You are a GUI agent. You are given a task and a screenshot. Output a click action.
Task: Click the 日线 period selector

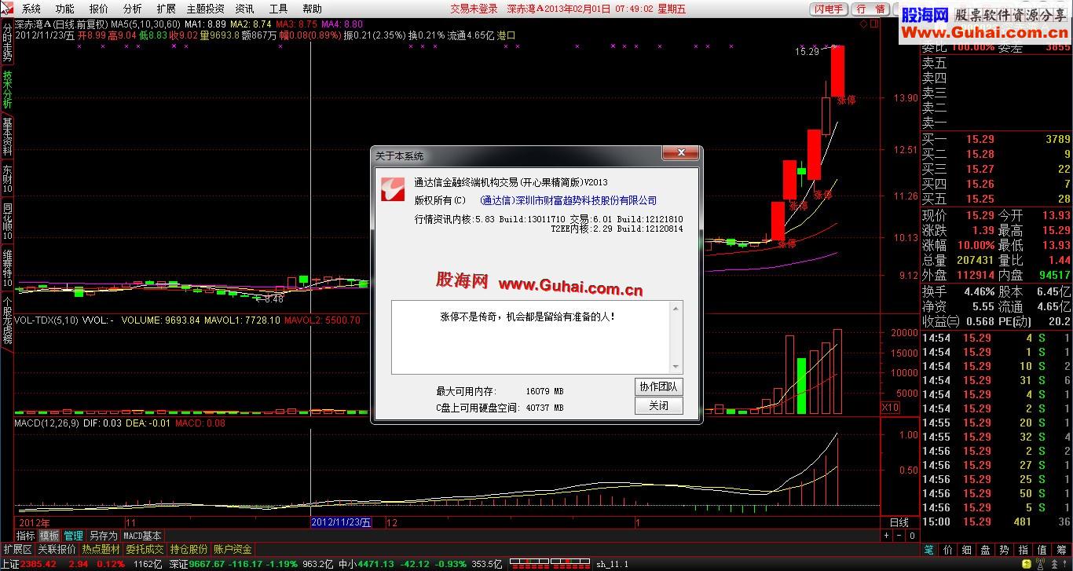pos(899,522)
